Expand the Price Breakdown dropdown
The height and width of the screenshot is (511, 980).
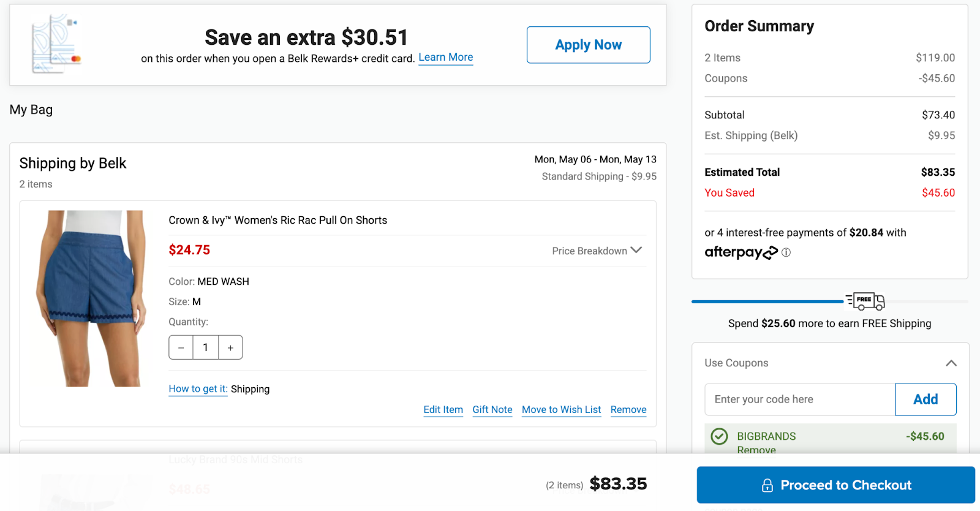coord(597,251)
